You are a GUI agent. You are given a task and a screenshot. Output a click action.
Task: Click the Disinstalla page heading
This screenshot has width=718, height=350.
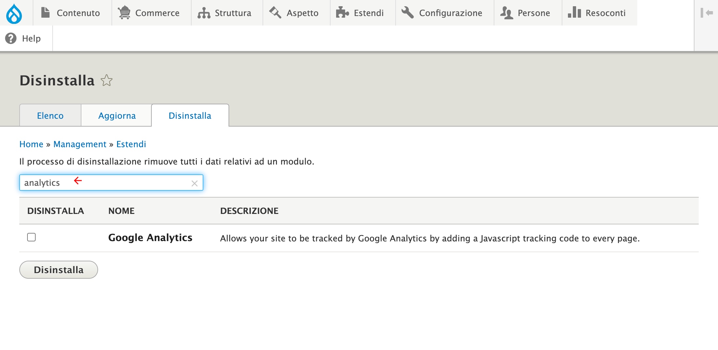click(x=57, y=80)
